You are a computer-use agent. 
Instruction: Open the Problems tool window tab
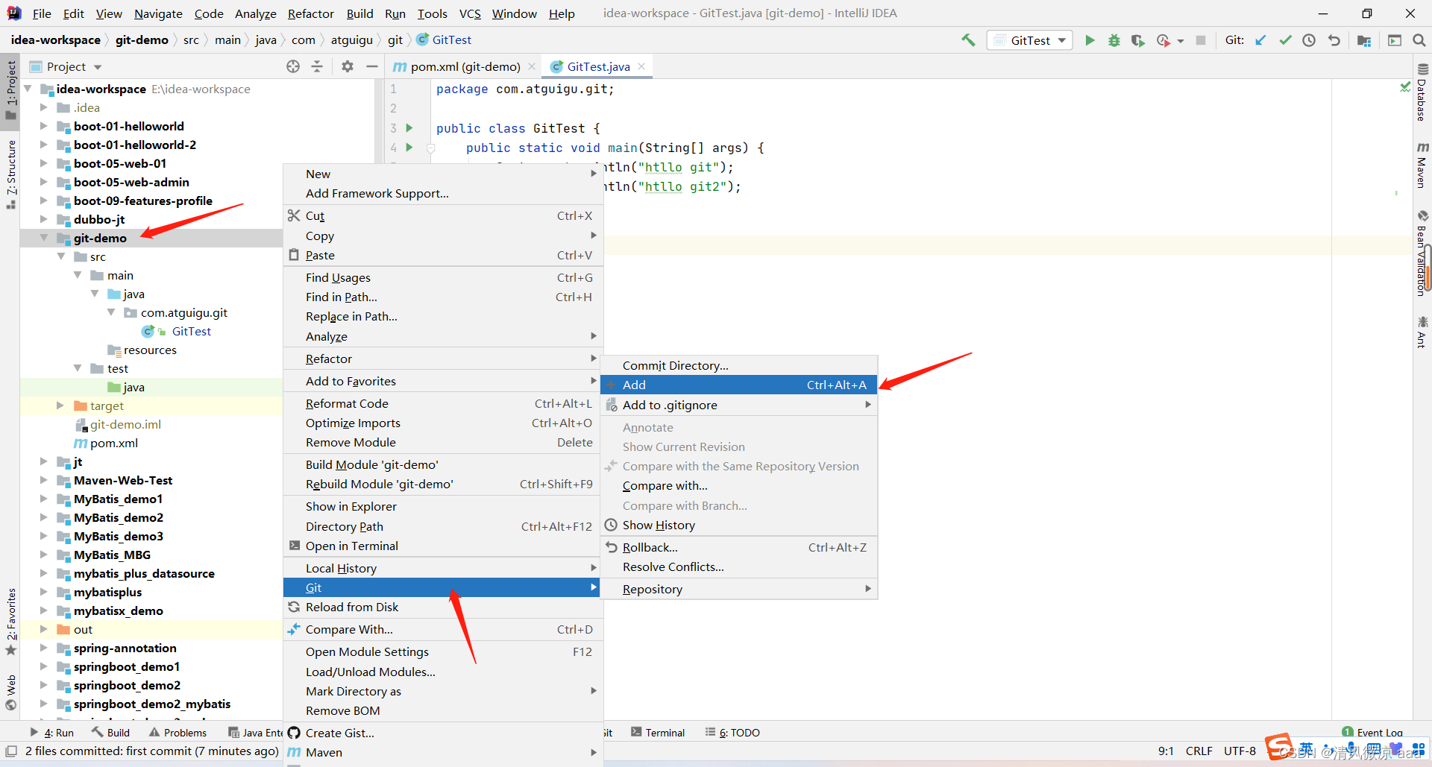coord(178,733)
